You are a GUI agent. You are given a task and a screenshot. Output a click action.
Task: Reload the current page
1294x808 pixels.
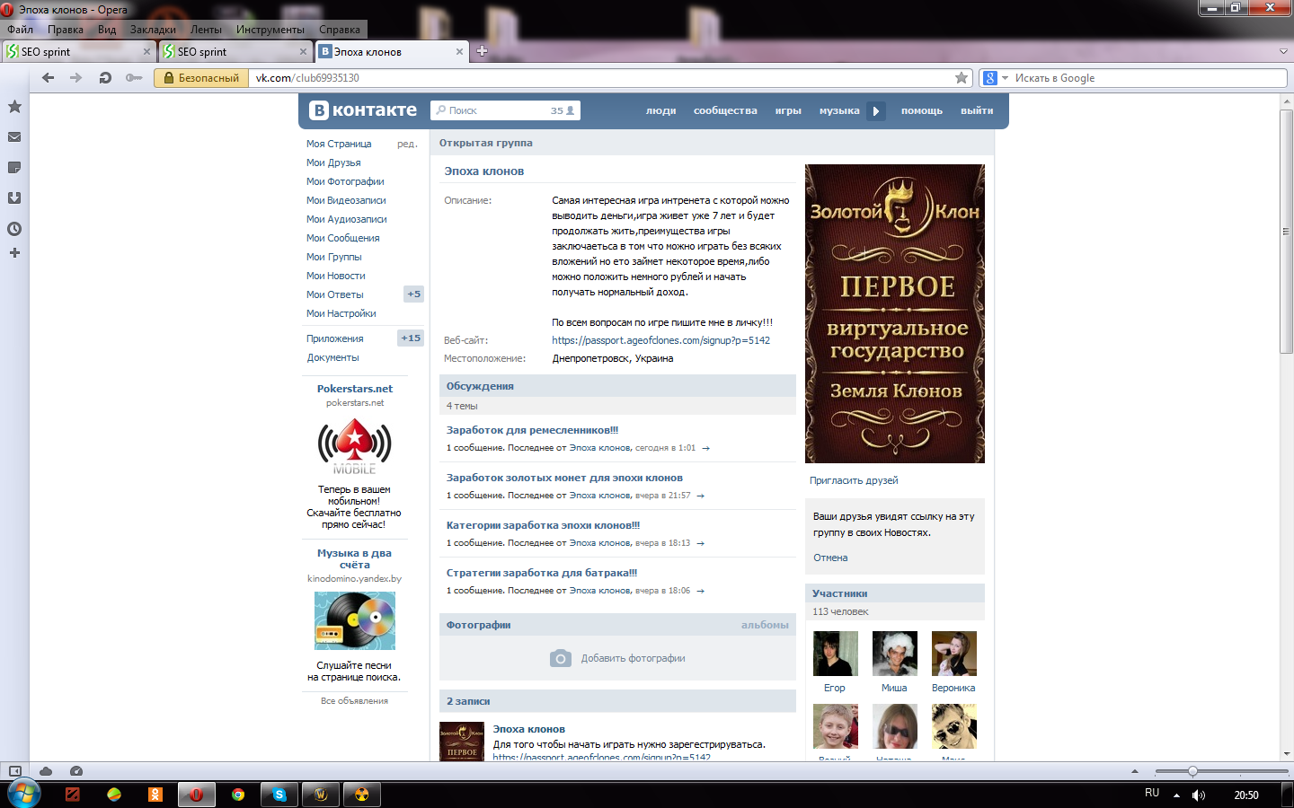(105, 78)
